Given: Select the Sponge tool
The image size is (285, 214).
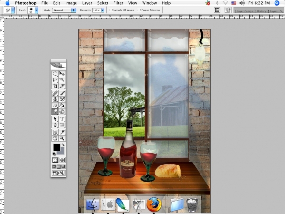Looking at the screenshot, I should click(62, 112).
